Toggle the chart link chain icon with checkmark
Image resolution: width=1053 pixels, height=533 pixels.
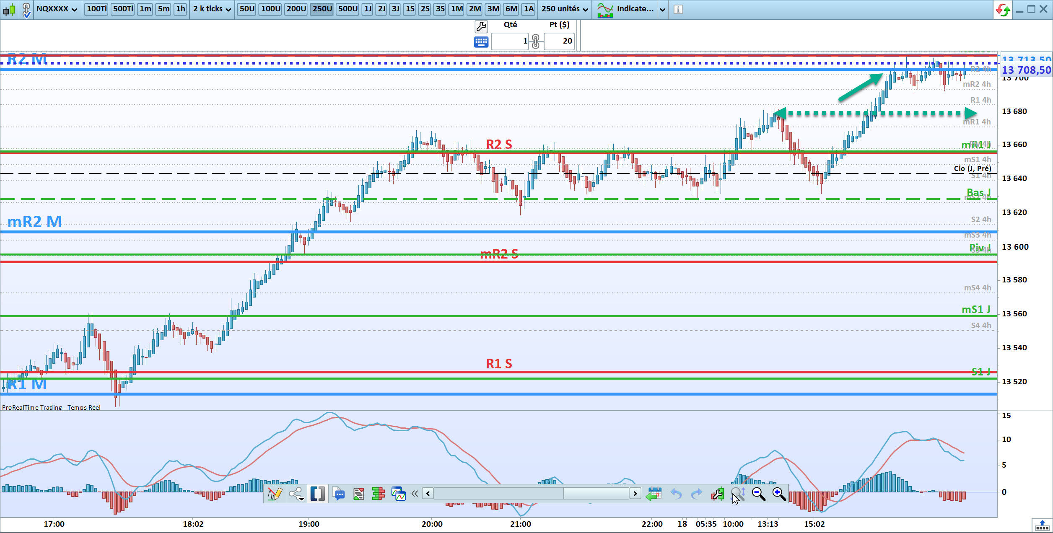tap(26, 10)
